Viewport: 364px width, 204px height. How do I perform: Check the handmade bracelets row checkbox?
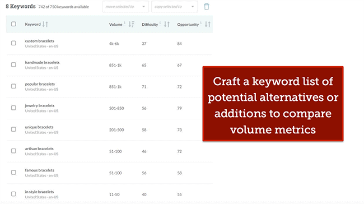(13, 64)
